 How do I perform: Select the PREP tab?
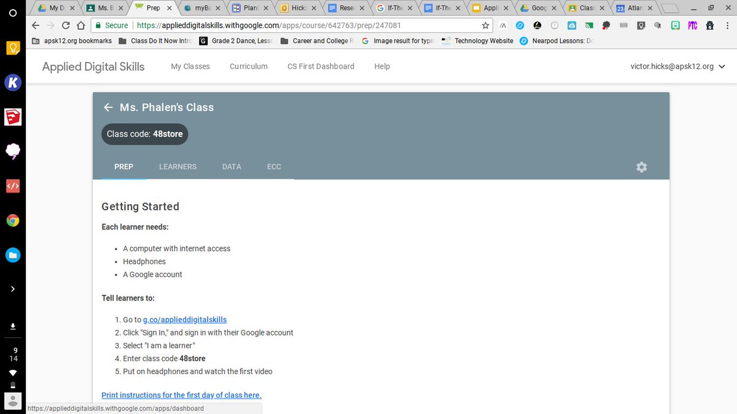[x=123, y=167]
